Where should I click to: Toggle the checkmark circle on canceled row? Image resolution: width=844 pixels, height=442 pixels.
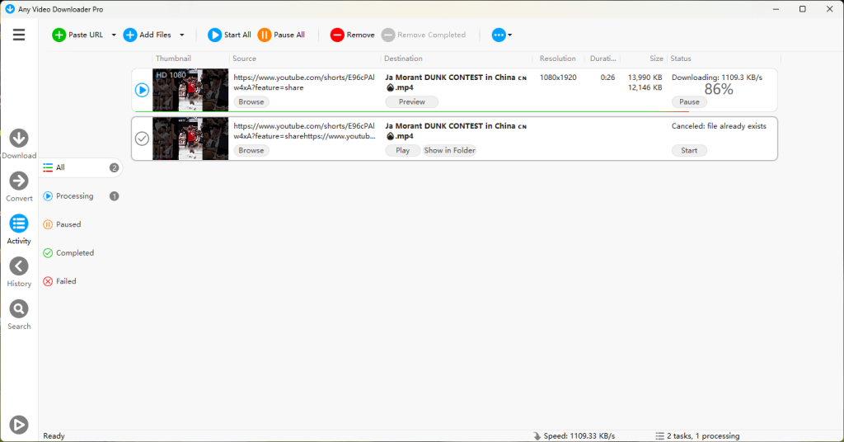142,139
